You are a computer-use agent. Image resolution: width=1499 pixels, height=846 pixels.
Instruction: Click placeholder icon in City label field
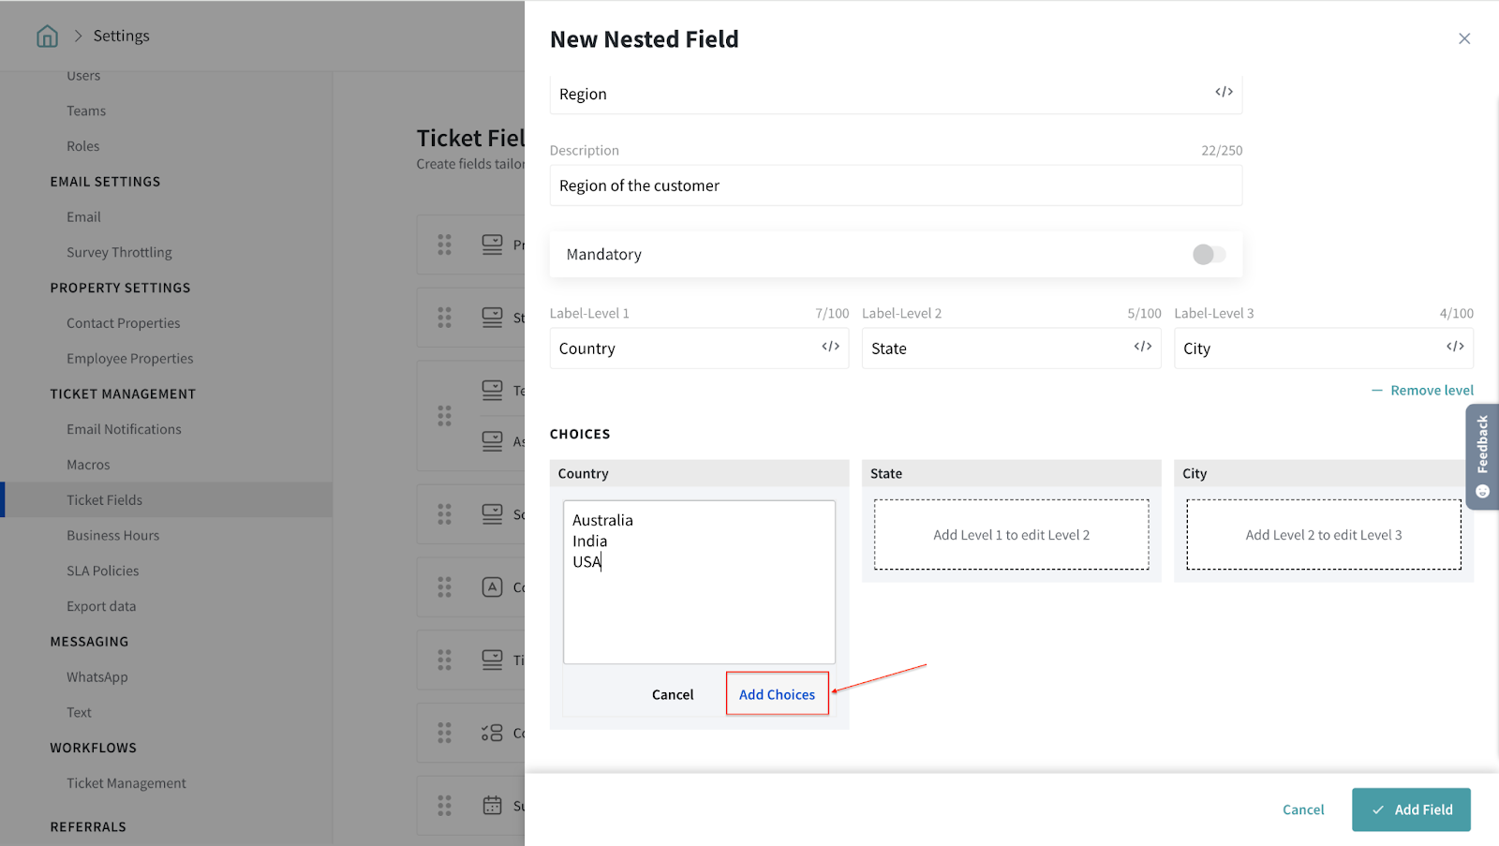(x=1454, y=347)
